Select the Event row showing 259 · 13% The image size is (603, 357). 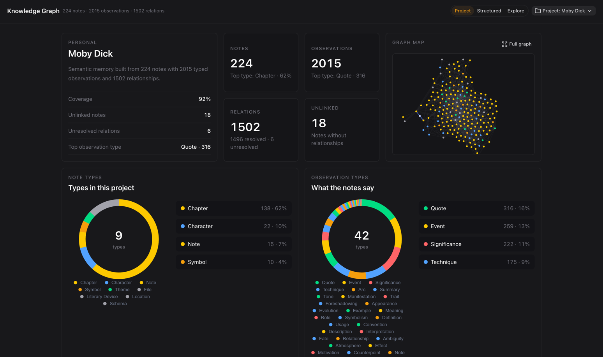pos(477,226)
